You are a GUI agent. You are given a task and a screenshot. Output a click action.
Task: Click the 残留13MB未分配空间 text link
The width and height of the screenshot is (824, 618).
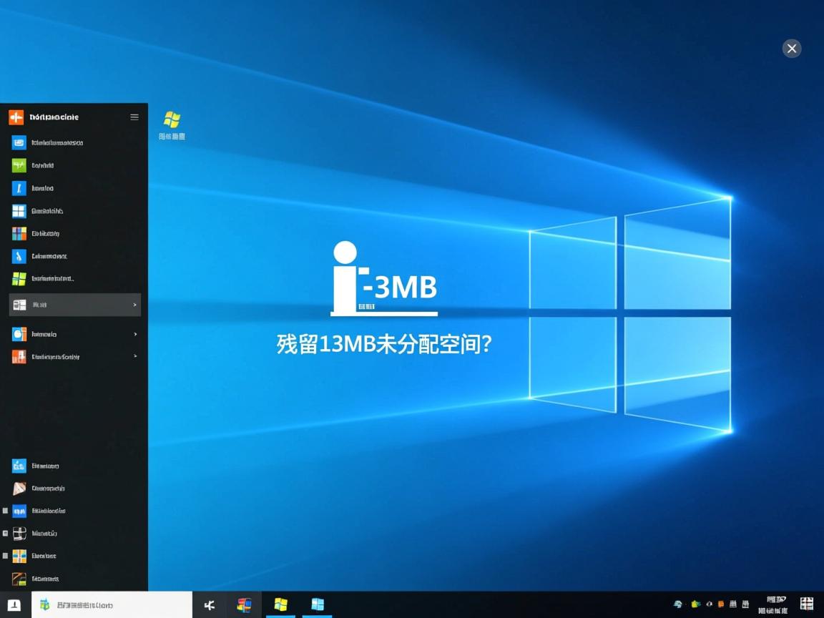383,344
